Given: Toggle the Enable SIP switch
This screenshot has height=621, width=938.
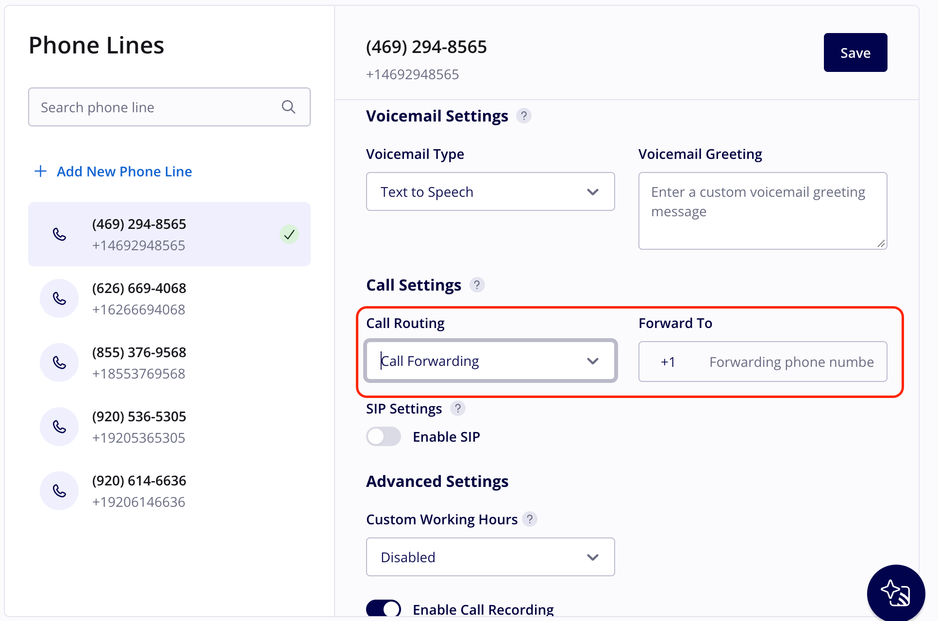Looking at the screenshot, I should [x=384, y=436].
